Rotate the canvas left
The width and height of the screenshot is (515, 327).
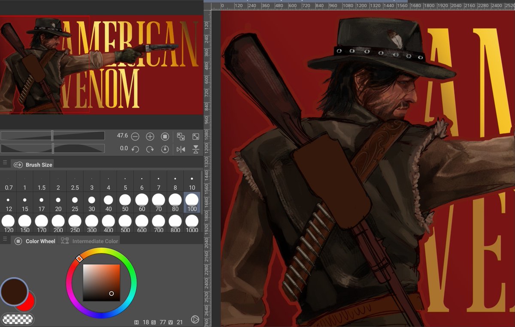pyautogui.click(x=135, y=149)
